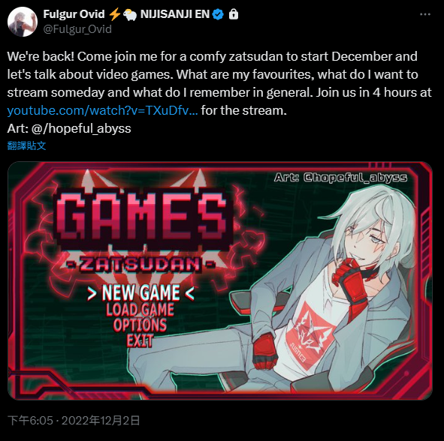Click OPTIONS text in the image
This screenshot has width=444, height=441.
[x=140, y=325]
